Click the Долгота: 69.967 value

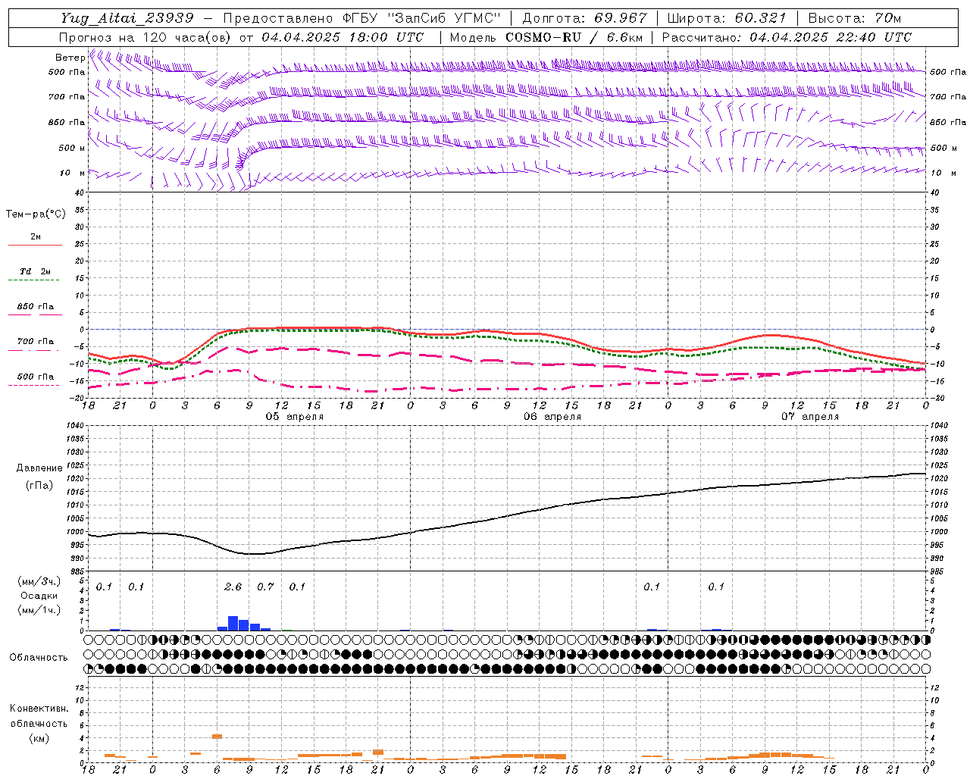584,17
